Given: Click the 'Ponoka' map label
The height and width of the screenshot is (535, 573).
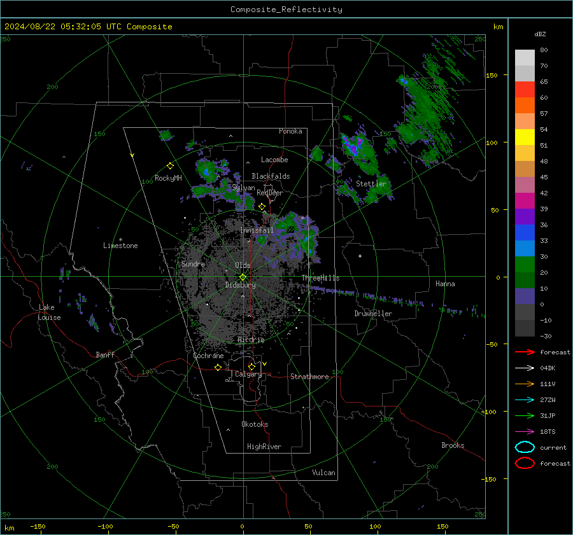Looking at the screenshot, I should point(290,131).
